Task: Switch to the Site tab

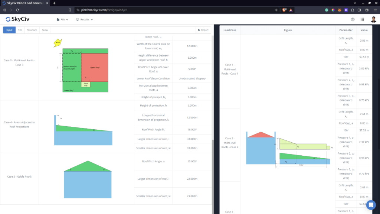Action: coord(20,30)
